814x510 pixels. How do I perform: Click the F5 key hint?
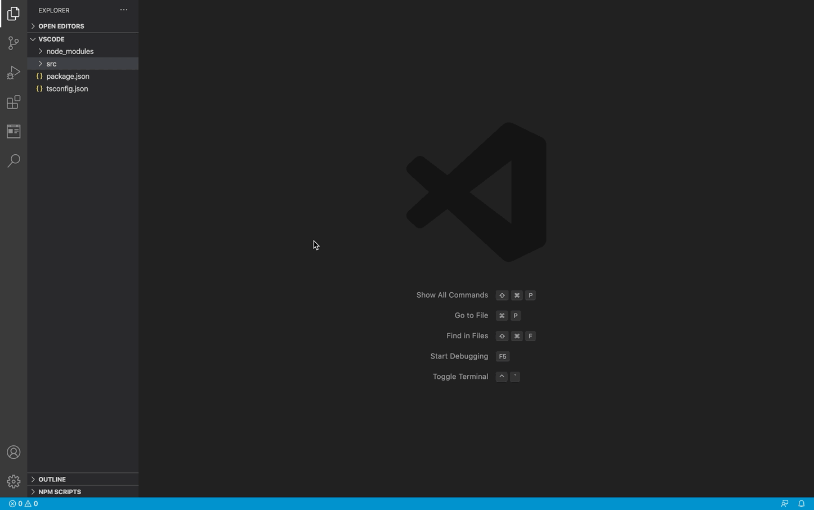pyautogui.click(x=503, y=356)
